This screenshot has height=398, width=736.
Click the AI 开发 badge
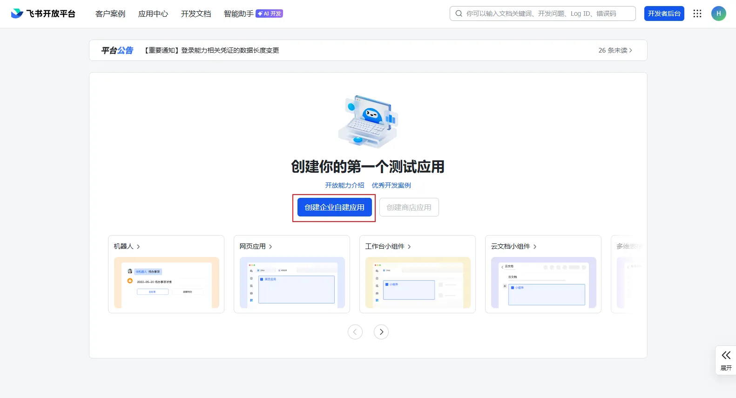click(270, 13)
